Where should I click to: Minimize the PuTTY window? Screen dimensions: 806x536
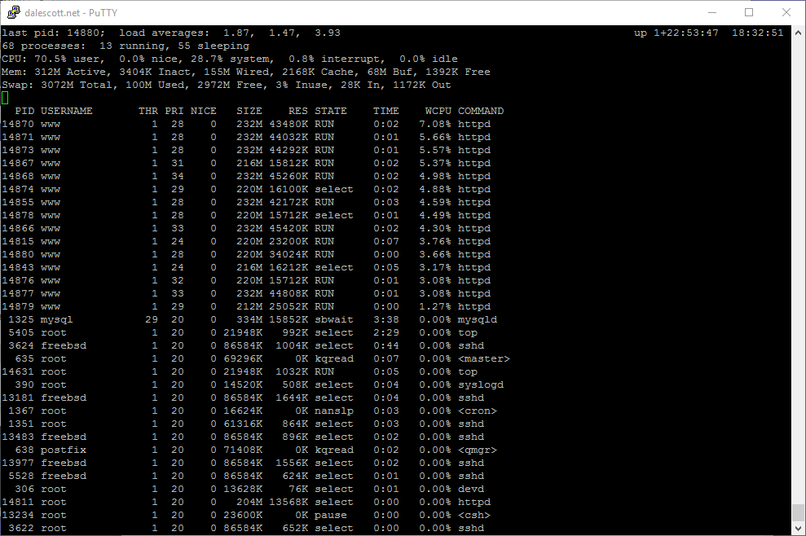click(712, 12)
